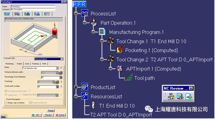This screenshot has width=215, height=119.
Task: Toggle Truncated transition paths checkbox
Action: [x=6, y=91]
